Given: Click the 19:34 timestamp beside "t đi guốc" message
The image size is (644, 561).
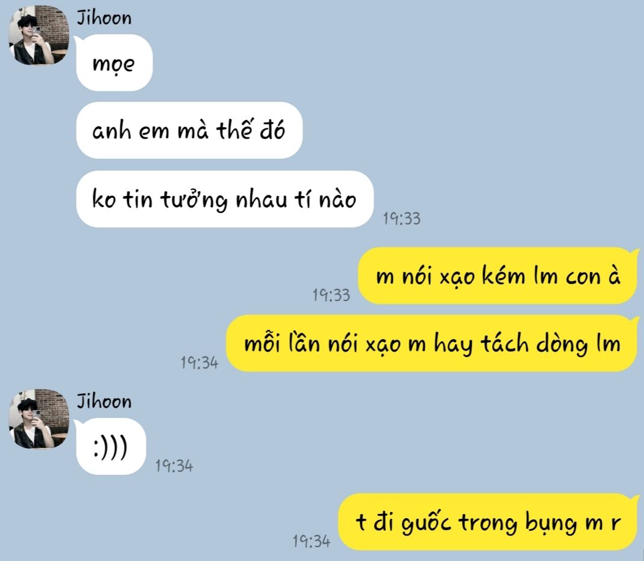Looking at the screenshot, I should 311,541.
